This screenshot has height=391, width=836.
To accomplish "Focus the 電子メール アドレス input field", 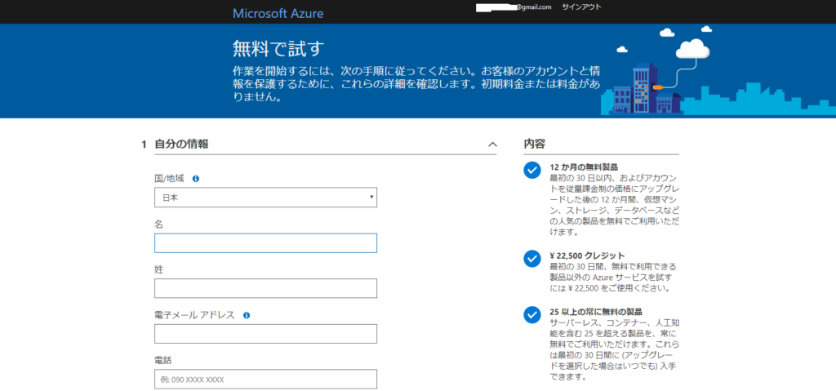I will click(x=265, y=333).
